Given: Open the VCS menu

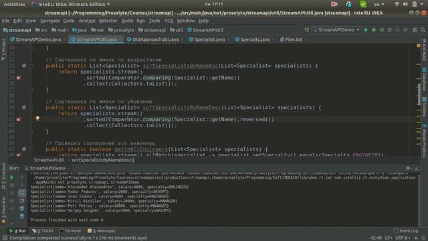Looking at the screenshot, I should click(x=169, y=21).
